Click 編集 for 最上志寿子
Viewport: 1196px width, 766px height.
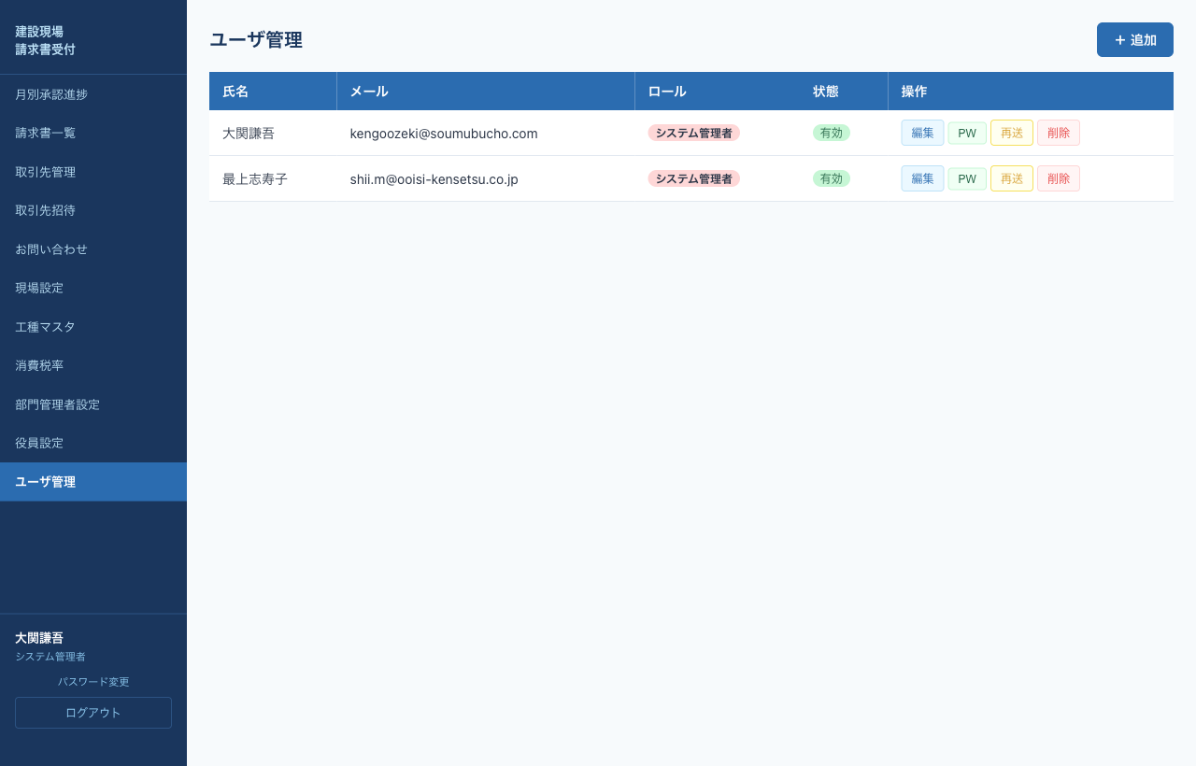922,178
